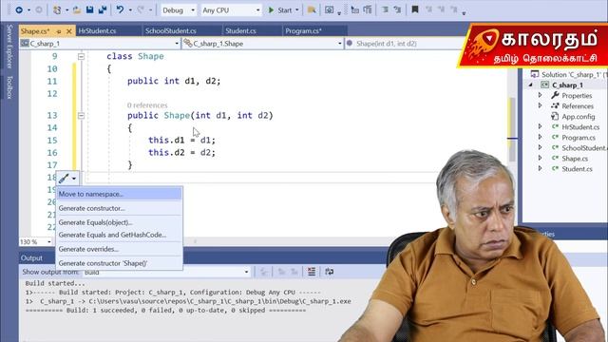Open the Debug configuration dropdown
The width and height of the screenshot is (608, 342).
[x=193, y=10]
